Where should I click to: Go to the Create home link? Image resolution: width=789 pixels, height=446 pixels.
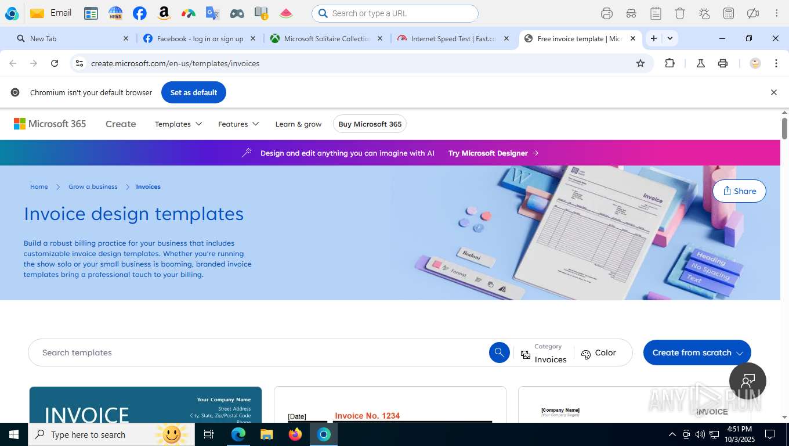(x=121, y=124)
